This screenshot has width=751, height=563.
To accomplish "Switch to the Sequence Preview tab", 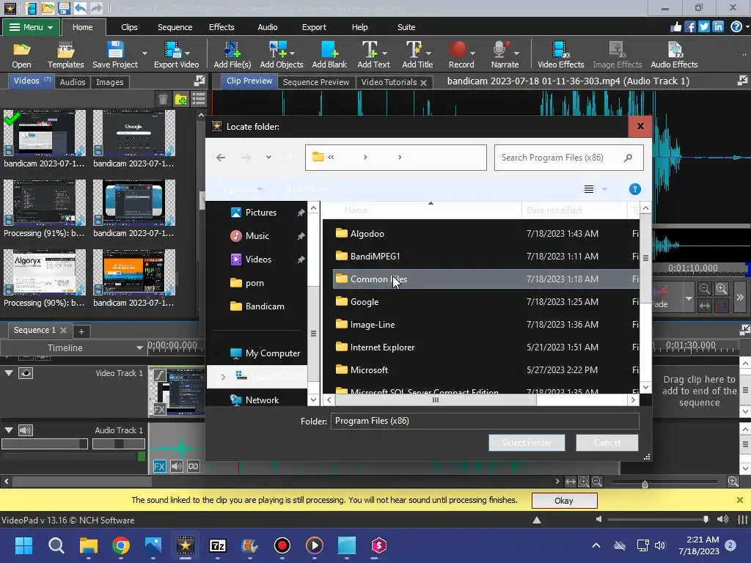I will (x=316, y=82).
